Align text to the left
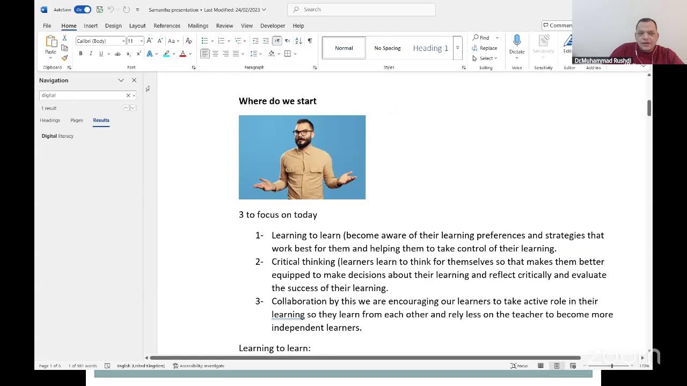This screenshot has height=386, width=687. pyautogui.click(x=204, y=54)
